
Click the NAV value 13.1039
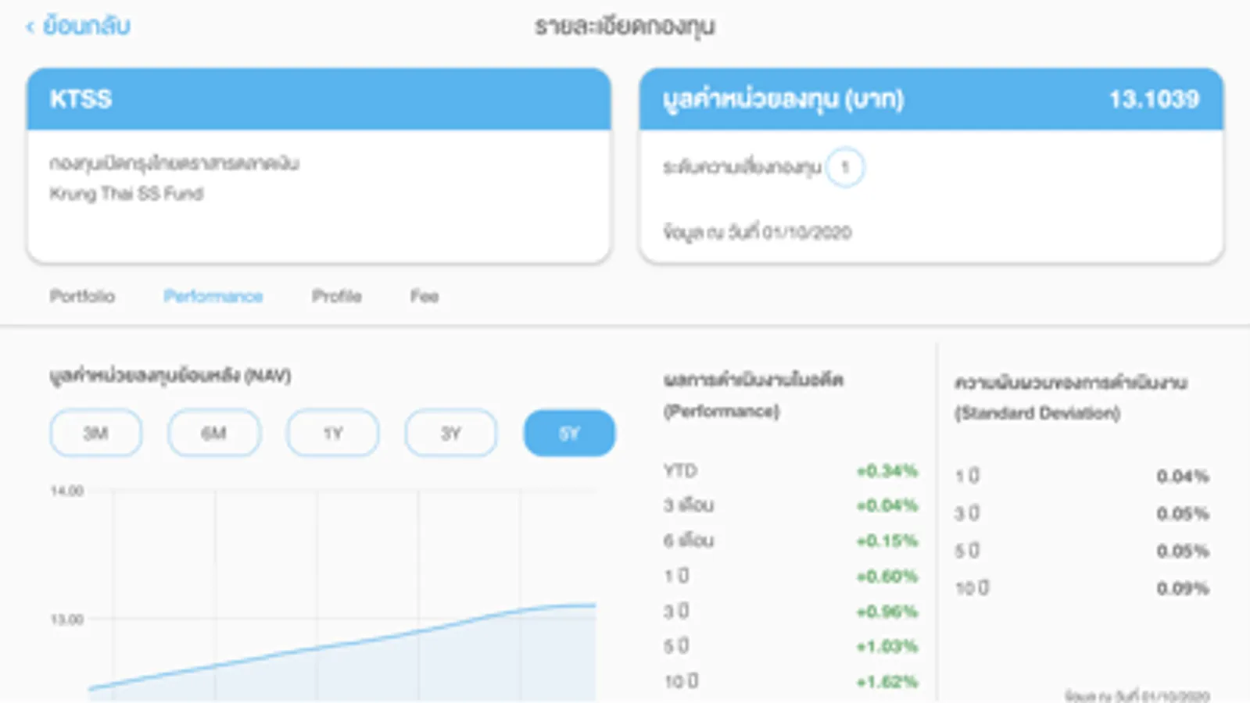[1154, 99]
